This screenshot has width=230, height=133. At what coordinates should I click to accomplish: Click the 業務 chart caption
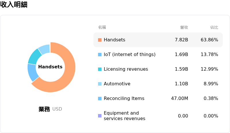coord(44,109)
